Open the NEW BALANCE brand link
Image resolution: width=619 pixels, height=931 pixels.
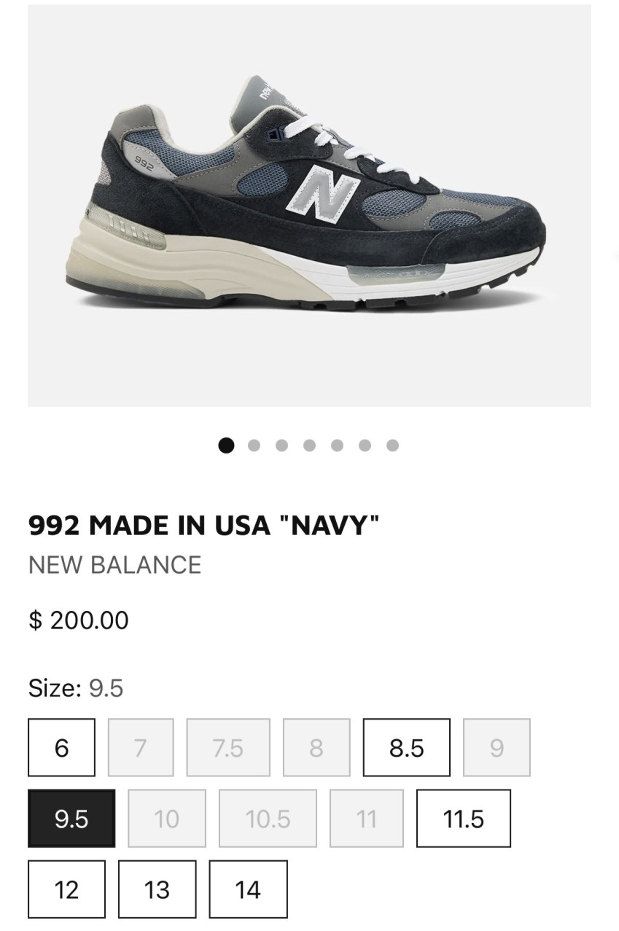(114, 565)
